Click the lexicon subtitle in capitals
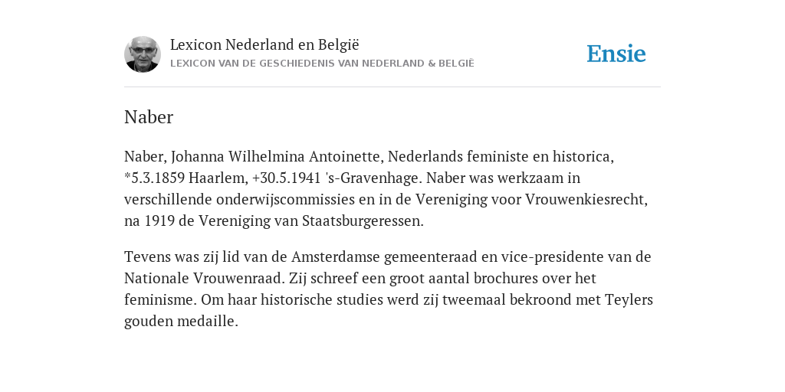785x392 pixels. [x=322, y=64]
